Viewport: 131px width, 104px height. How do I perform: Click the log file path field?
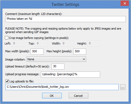62,87
